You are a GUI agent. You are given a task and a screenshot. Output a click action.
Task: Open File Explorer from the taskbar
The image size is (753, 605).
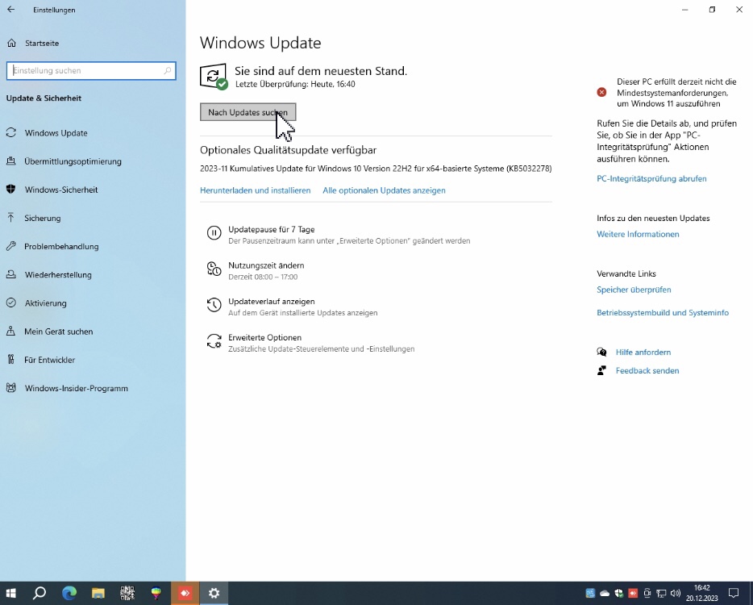(98, 594)
